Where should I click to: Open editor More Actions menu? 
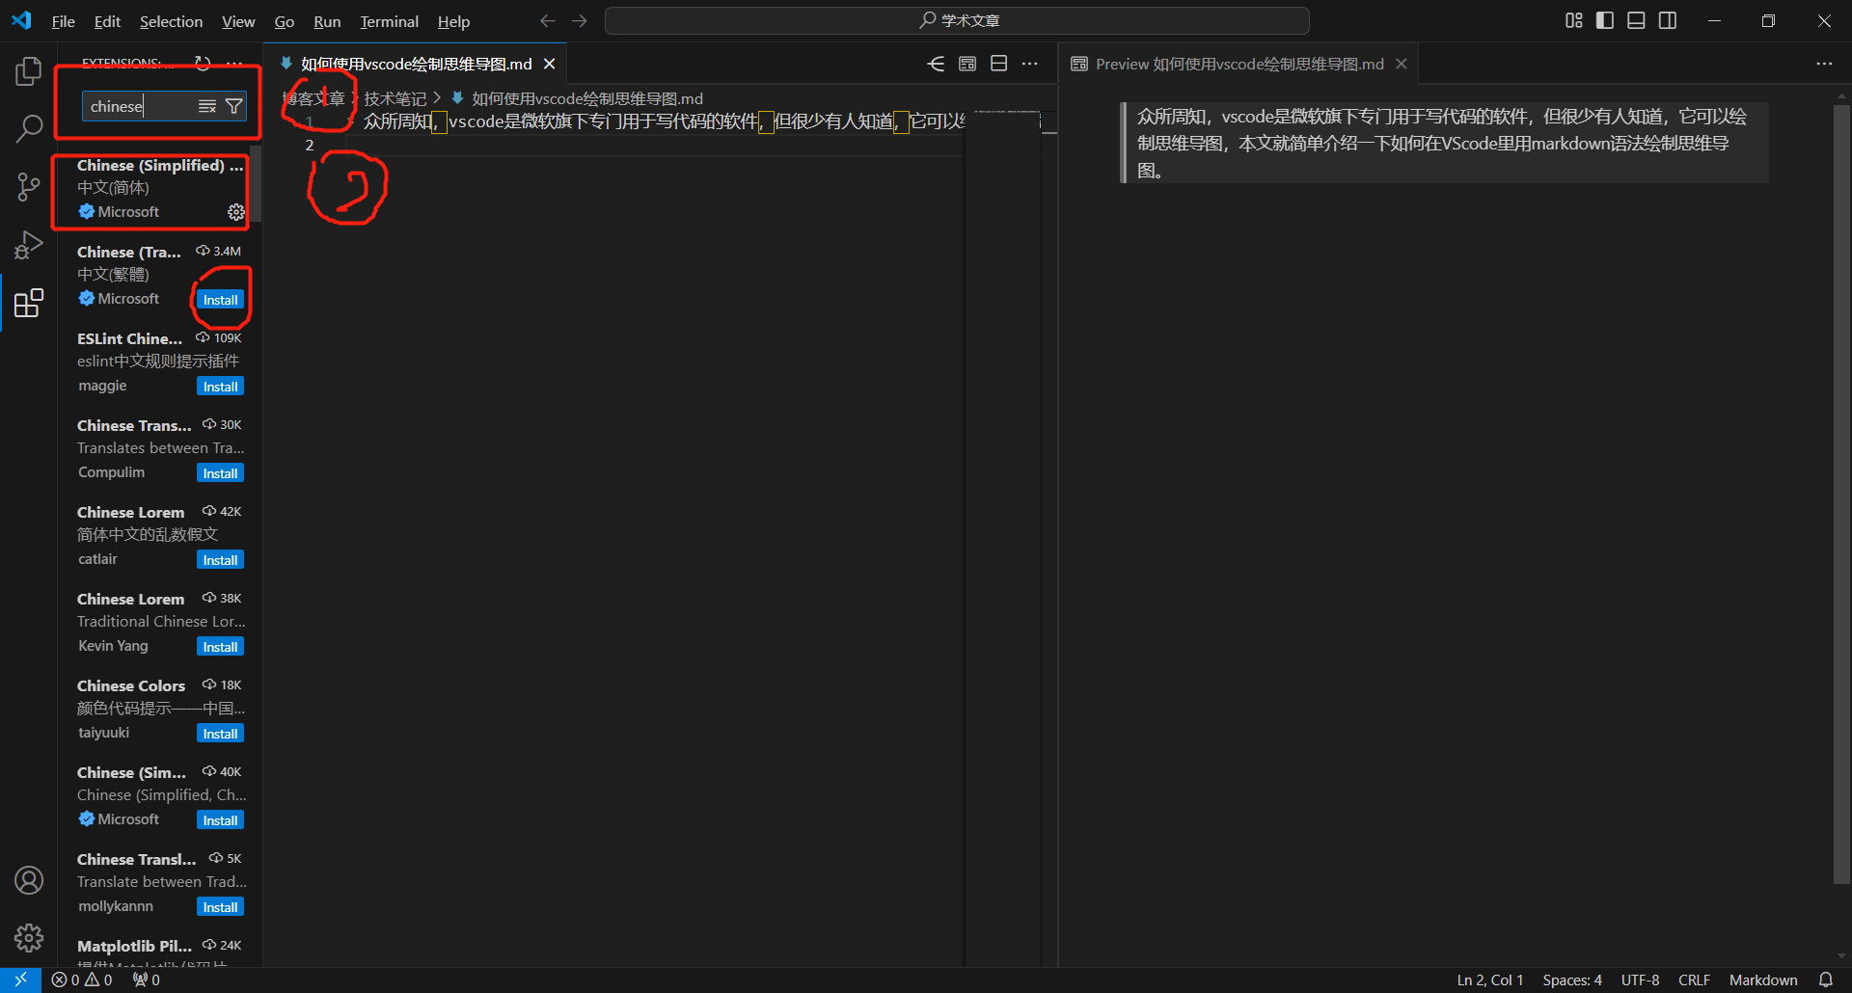tap(1030, 64)
